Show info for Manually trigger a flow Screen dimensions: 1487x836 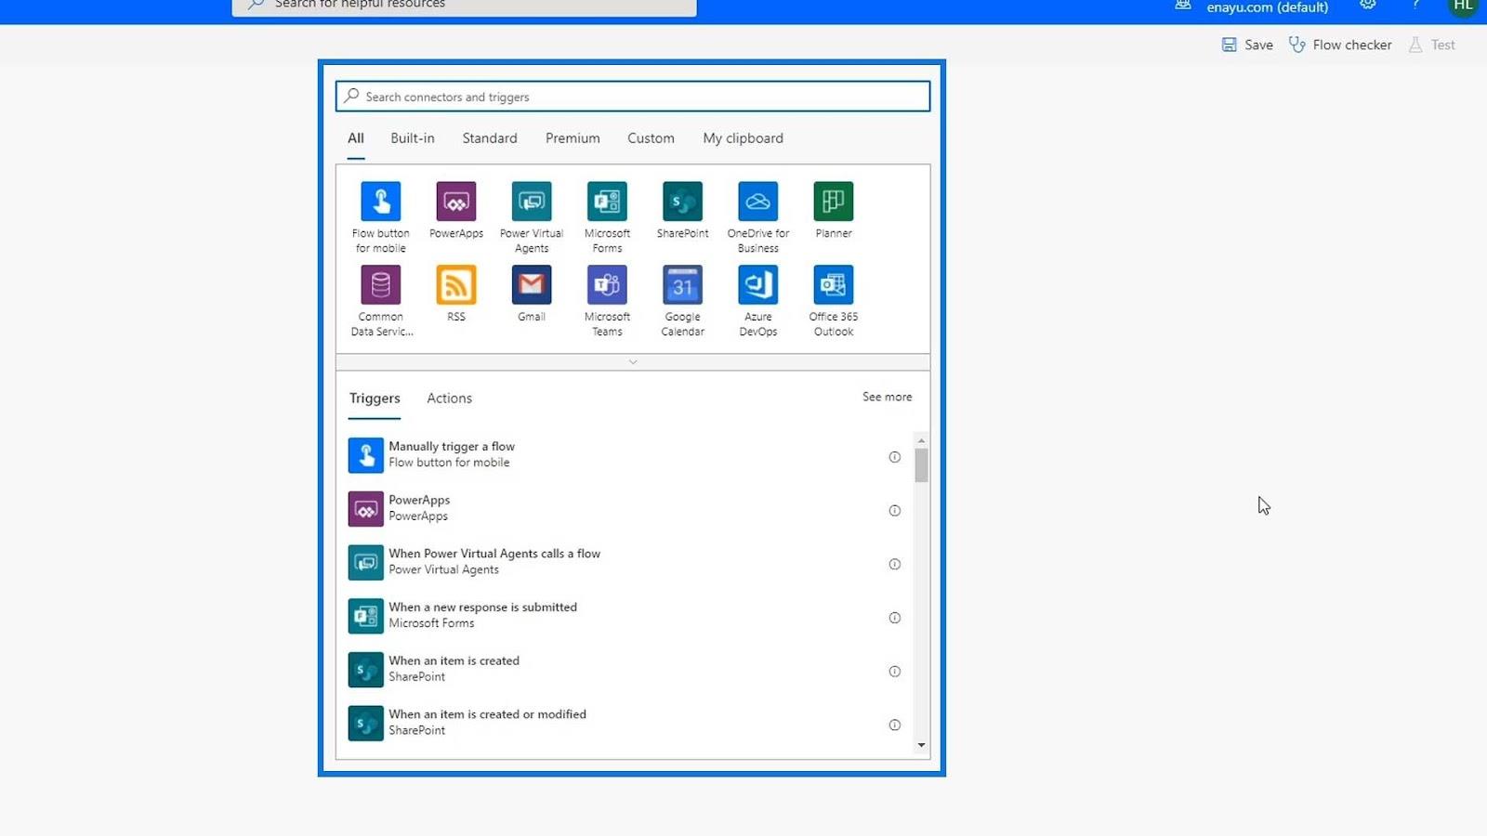point(894,457)
